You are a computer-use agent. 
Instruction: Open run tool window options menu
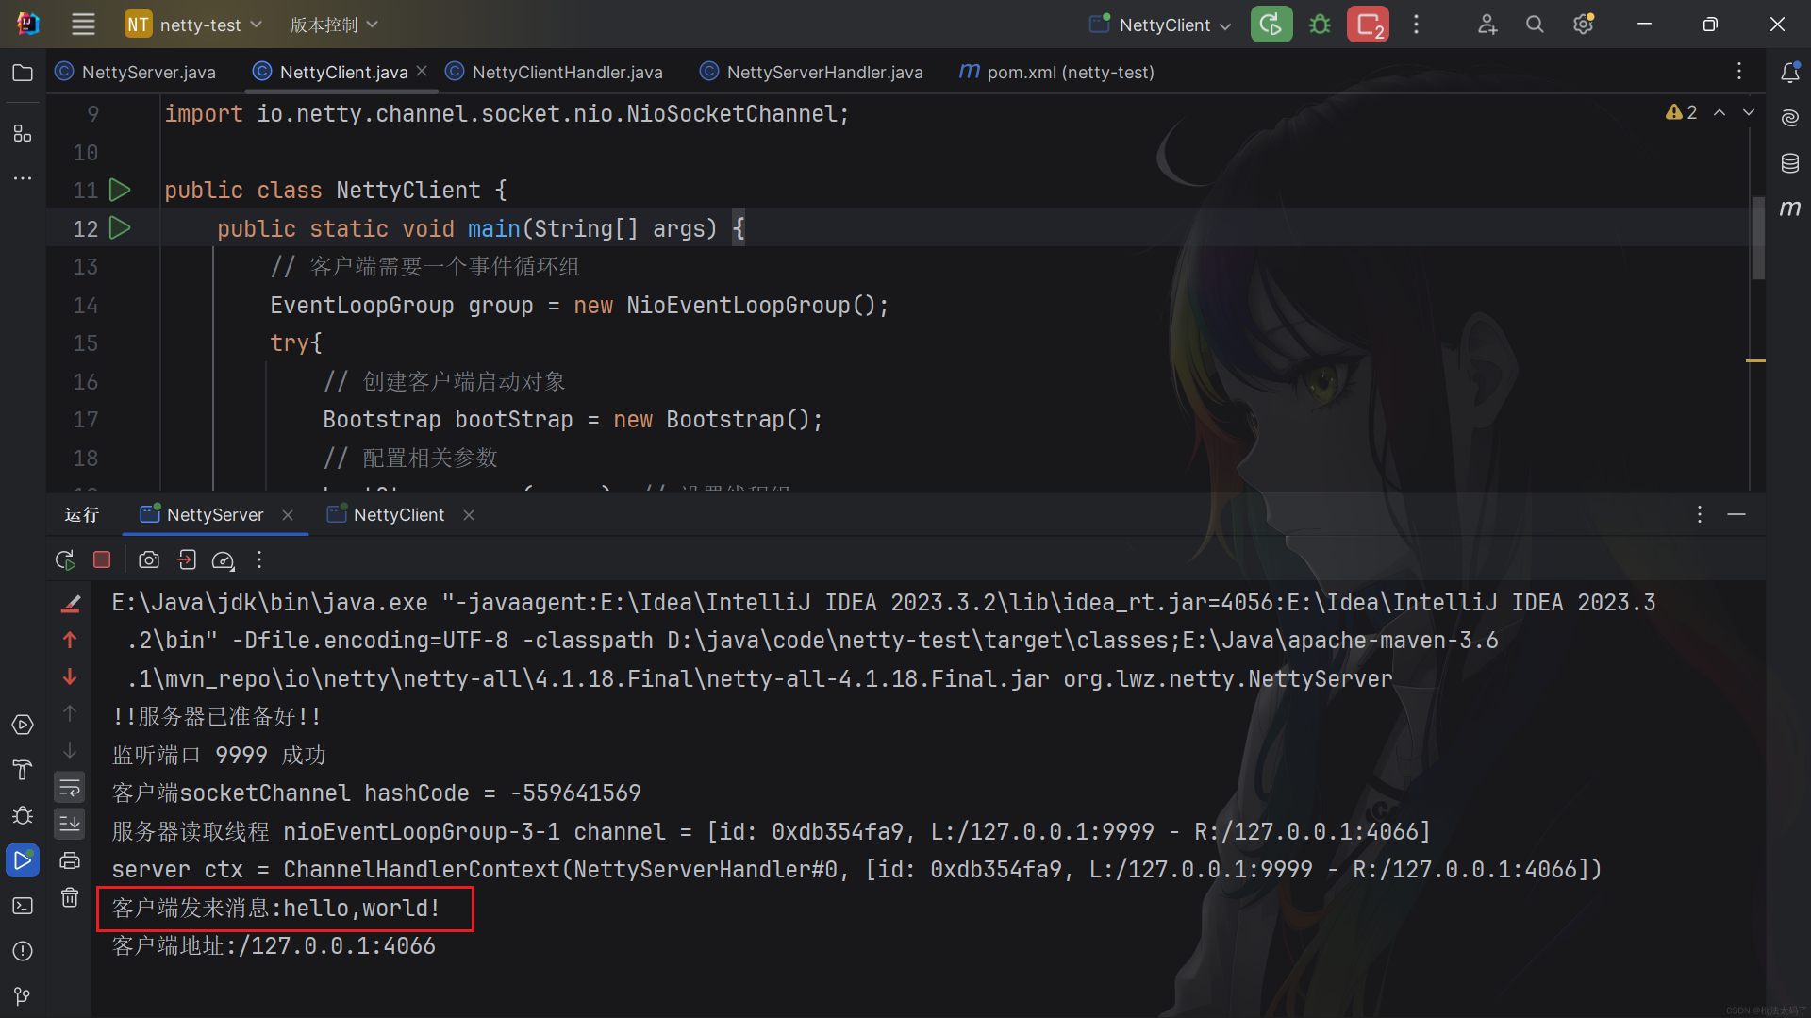[x=1700, y=514]
